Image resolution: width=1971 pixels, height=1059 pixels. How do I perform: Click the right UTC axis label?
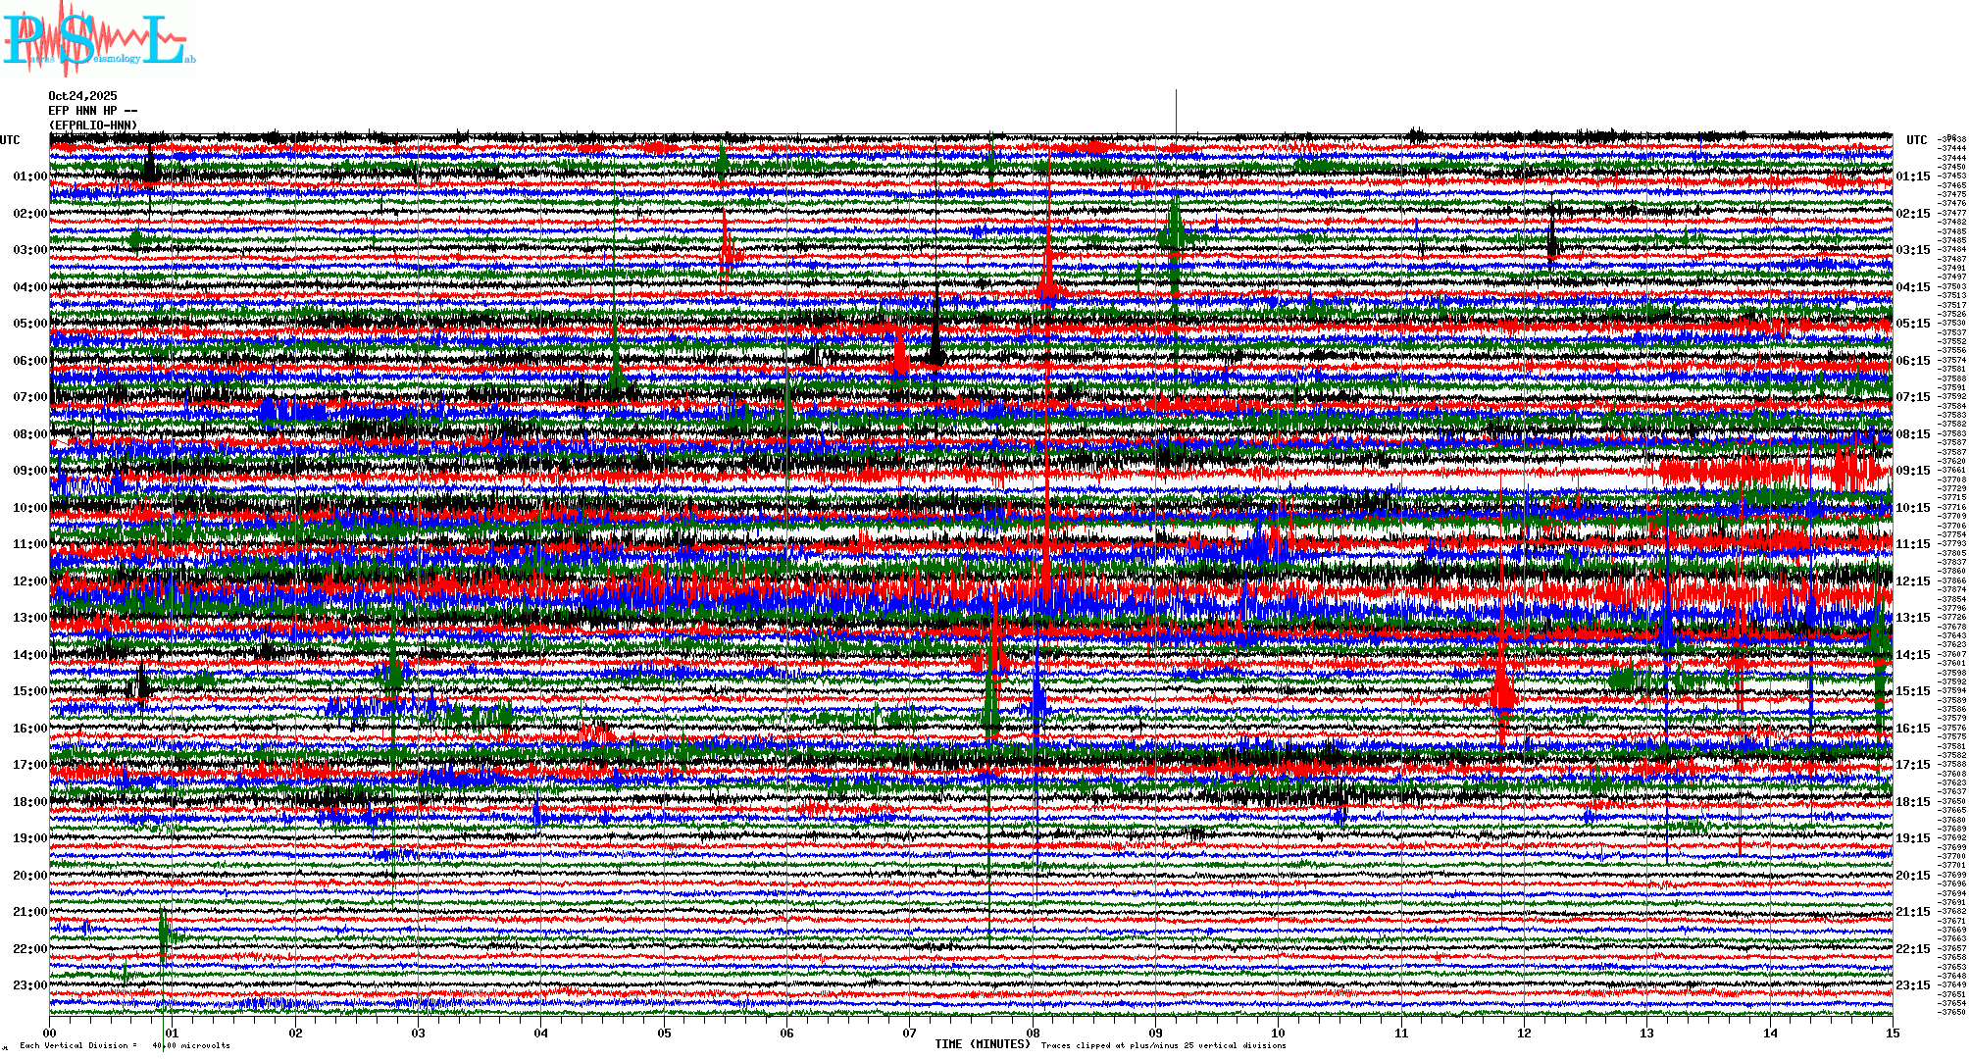click(1916, 140)
